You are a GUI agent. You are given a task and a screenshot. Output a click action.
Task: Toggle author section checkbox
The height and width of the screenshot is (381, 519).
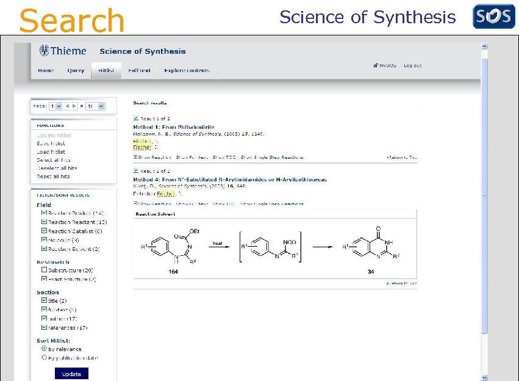click(44, 318)
